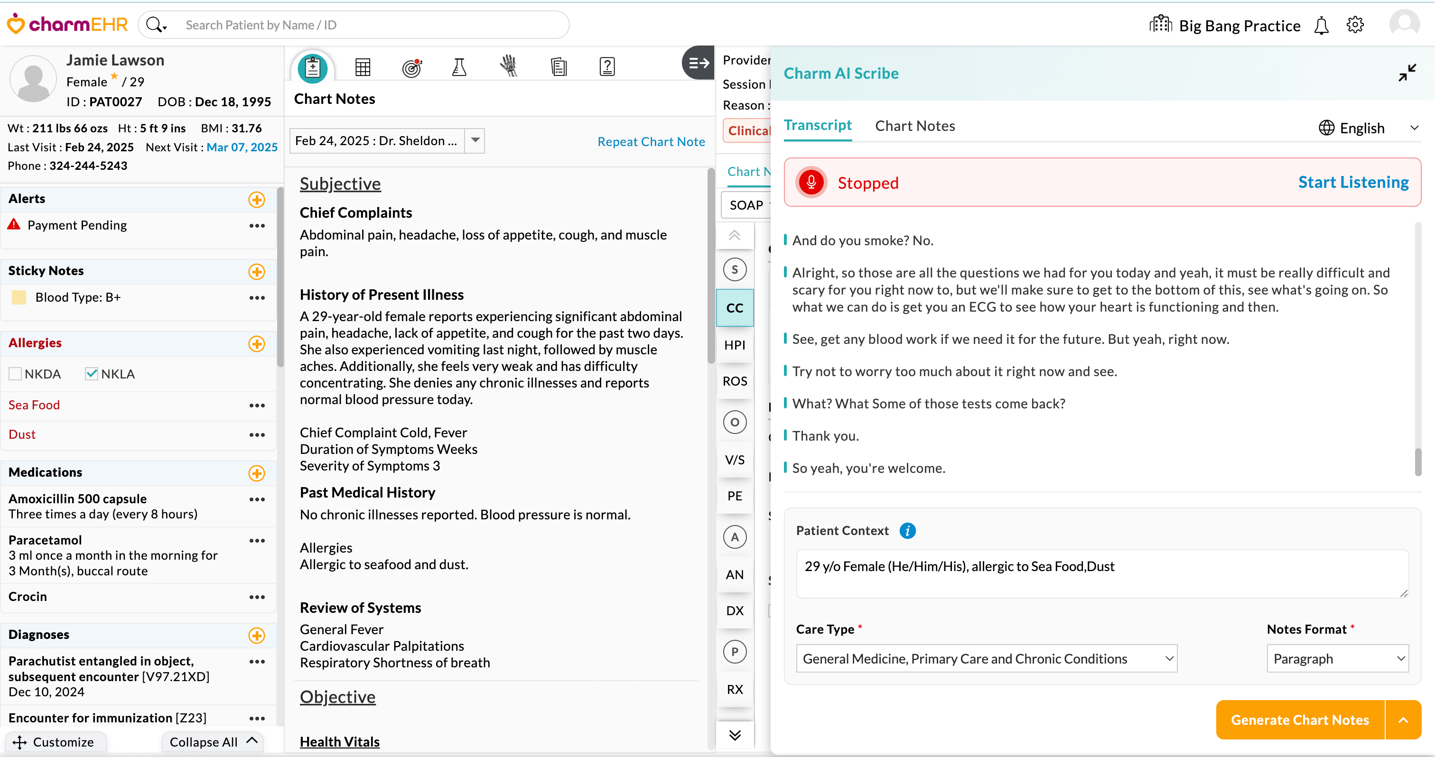Image resolution: width=1435 pixels, height=757 pixels.
Task: Expand the encounter date dropdown arrow
Action: point(475,140)
